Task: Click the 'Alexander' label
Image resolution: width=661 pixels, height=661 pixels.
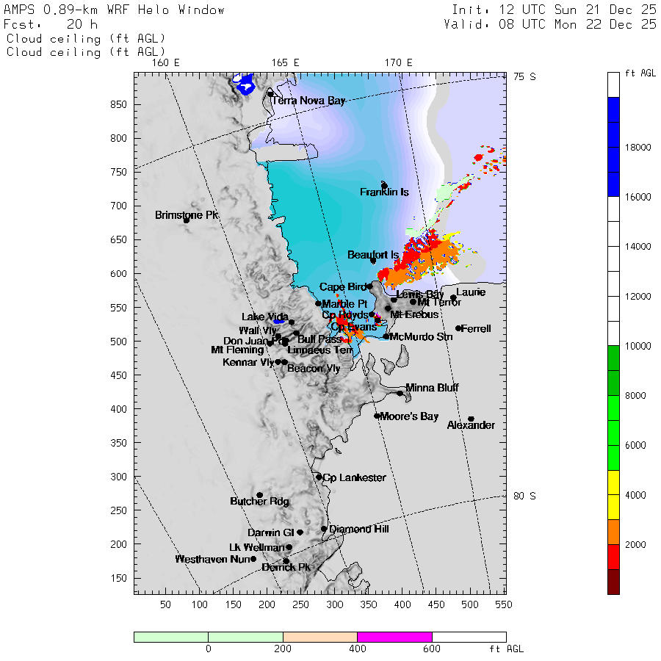Action: 471,425
